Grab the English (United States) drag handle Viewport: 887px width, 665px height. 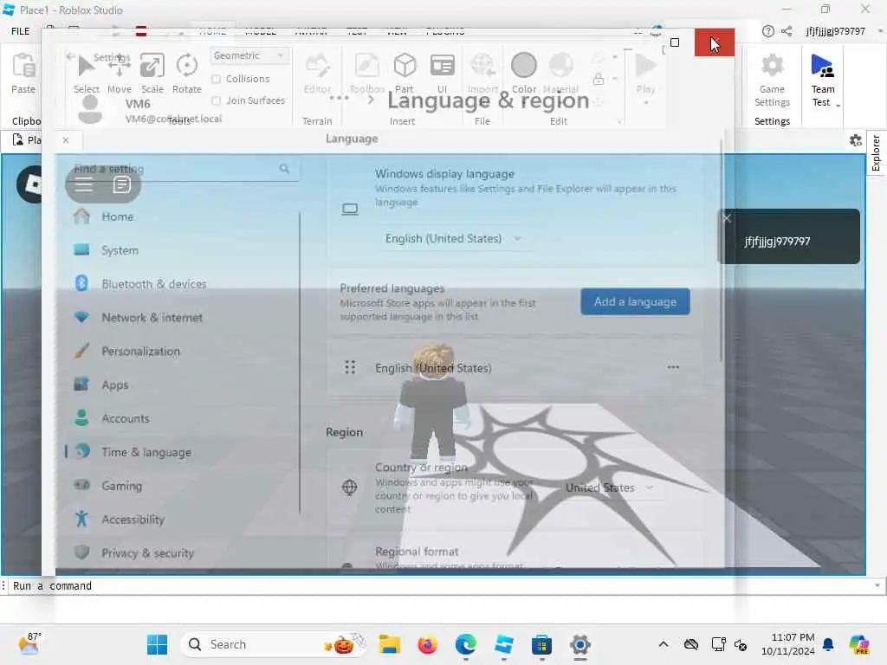pyautogui.click(x=350, y=367)
